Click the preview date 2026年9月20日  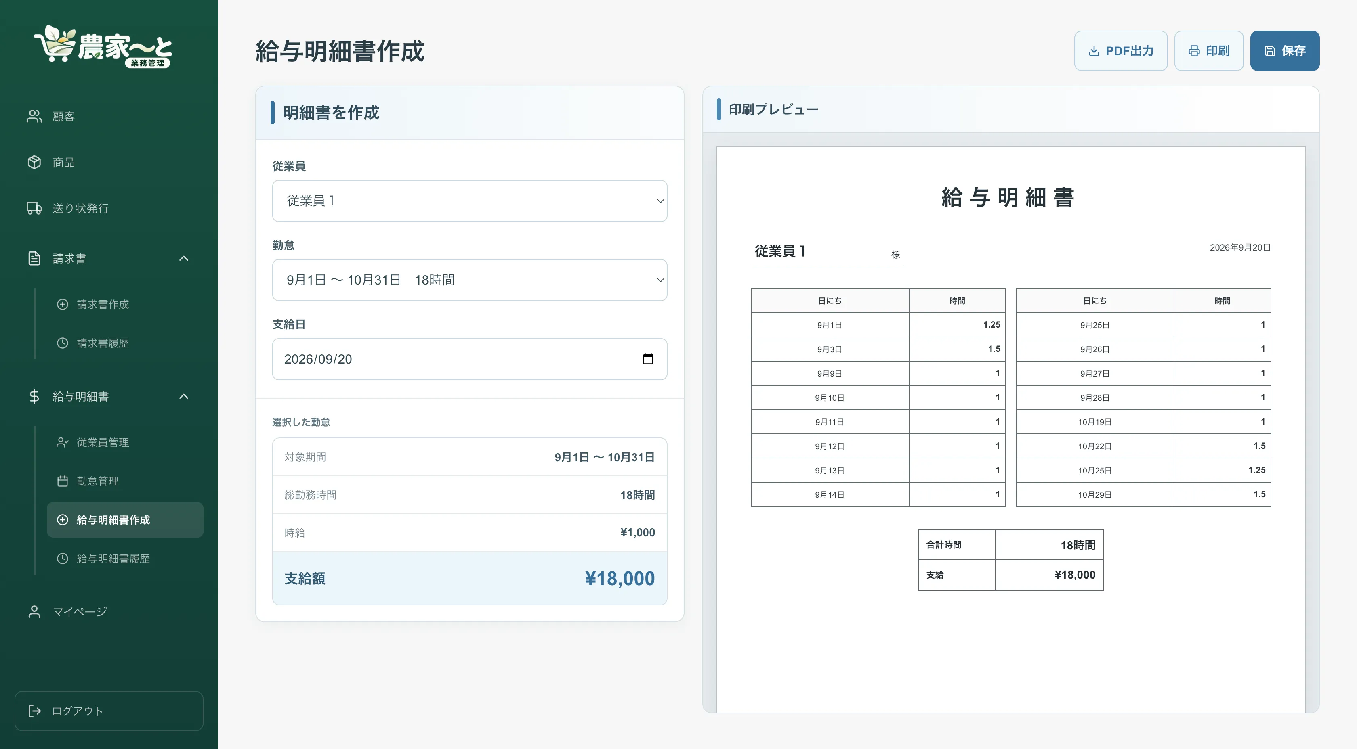(1240, 247)
